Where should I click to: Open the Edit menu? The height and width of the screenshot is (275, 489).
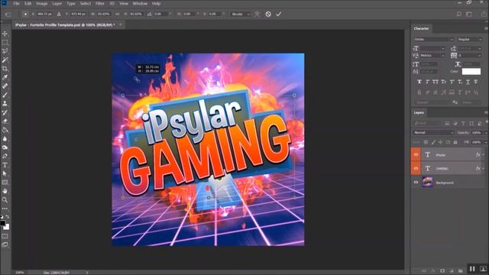[x=28, y=3]
